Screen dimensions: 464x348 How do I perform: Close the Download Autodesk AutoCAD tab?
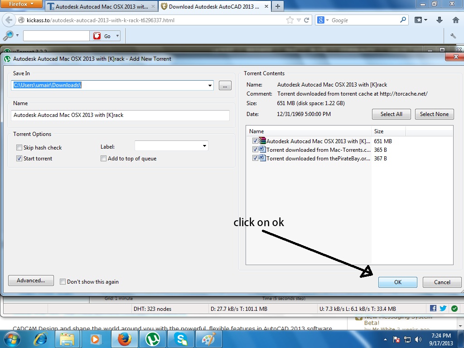pos(266,6)
